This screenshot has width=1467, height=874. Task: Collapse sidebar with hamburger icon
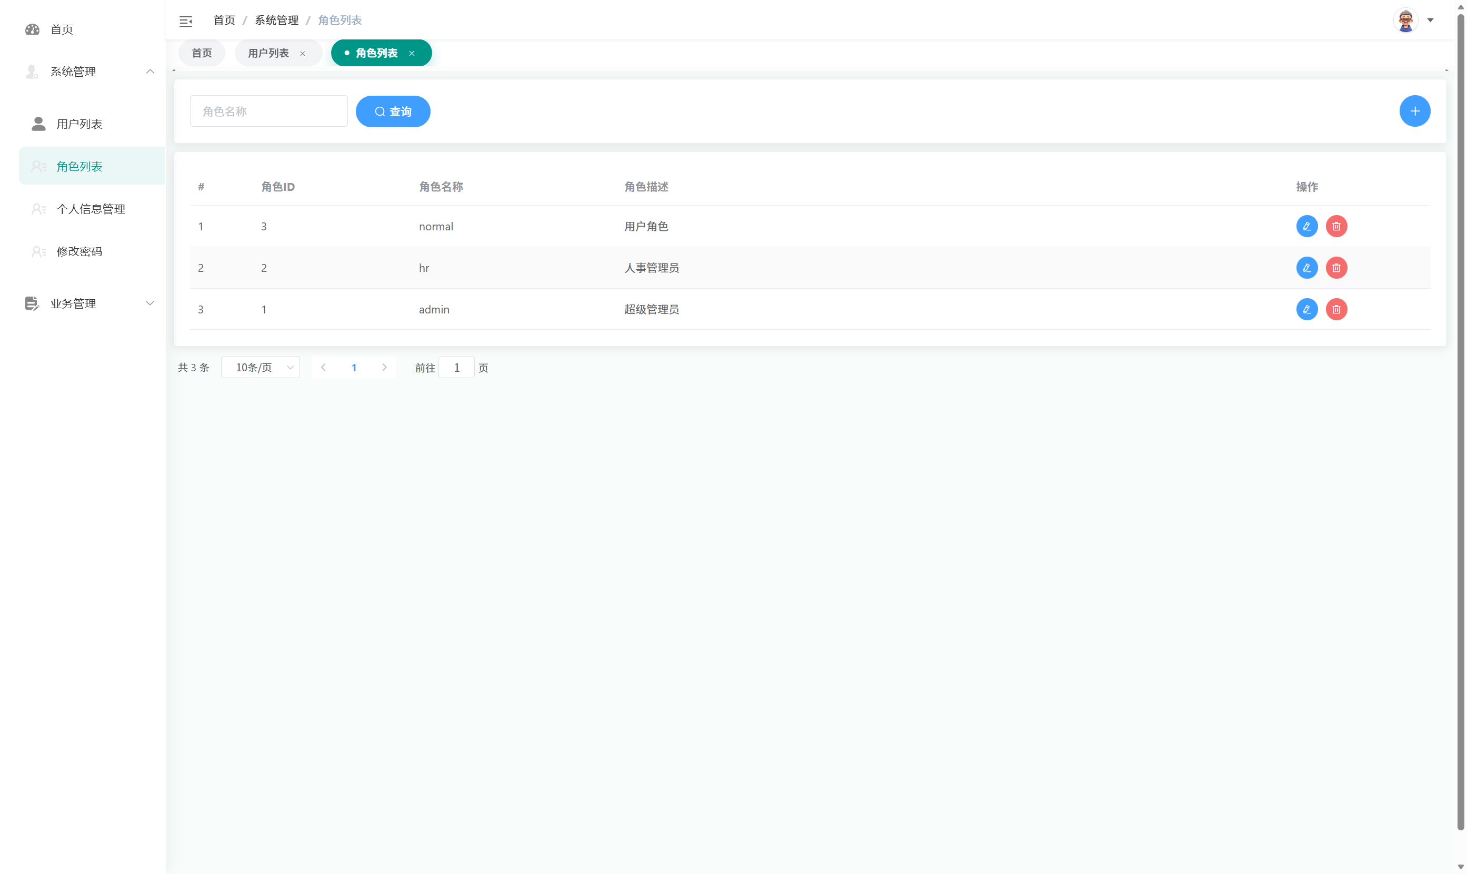(x=186, y=21)
